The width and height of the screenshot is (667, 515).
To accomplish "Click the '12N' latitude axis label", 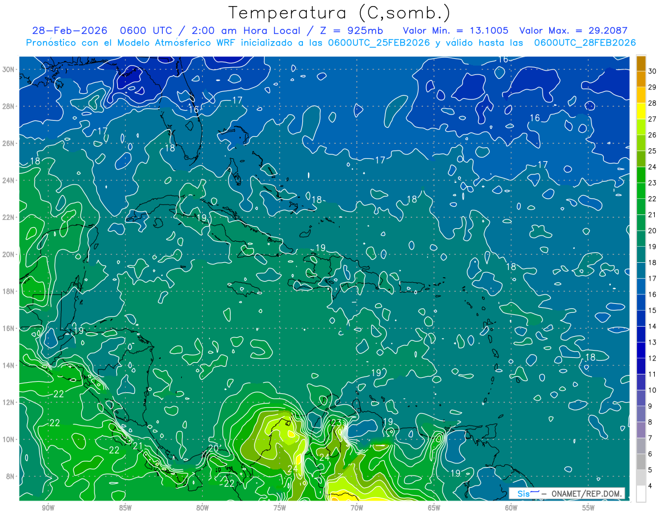I will tap(9, 402).
